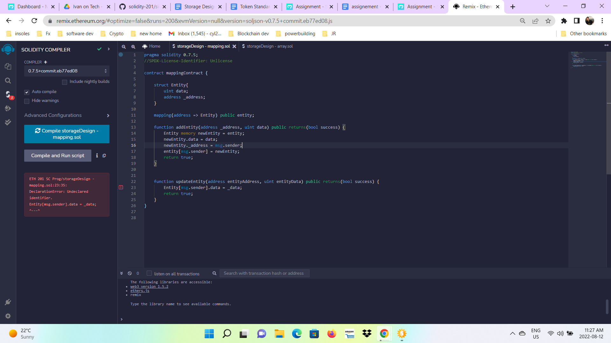The height and width of the screenshot is (343, 611).
Task: Open Windows Start menu
Action: pos(209,333)
